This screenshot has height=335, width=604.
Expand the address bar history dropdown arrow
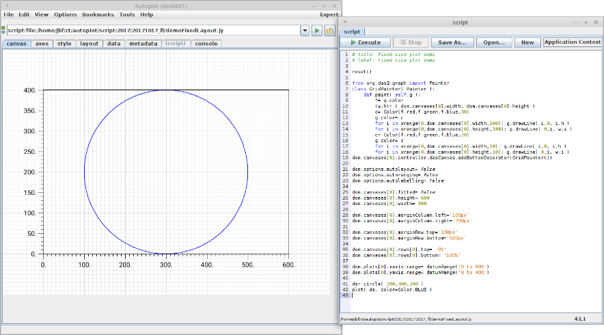tap(305, 31)
